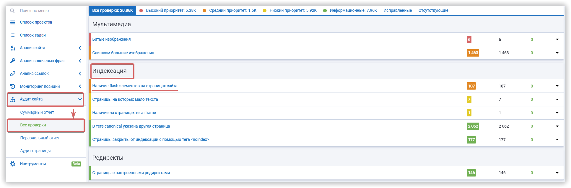Open Аудит страницы submenu item

pos(35,151)
